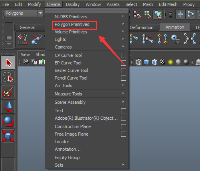Pick the Move tool cone icon
Viewport: 200px width, 171px height.
pos(8,107)
